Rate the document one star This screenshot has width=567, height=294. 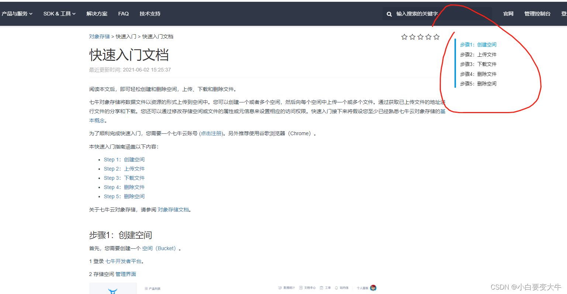(404, 37)
